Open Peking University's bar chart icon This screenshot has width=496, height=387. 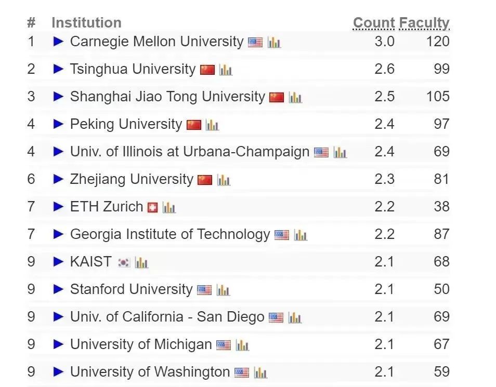click(212, 125)
